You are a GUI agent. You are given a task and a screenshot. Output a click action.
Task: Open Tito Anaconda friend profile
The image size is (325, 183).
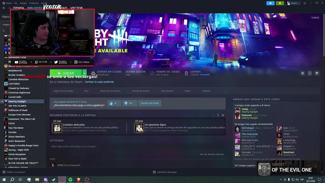250,134
